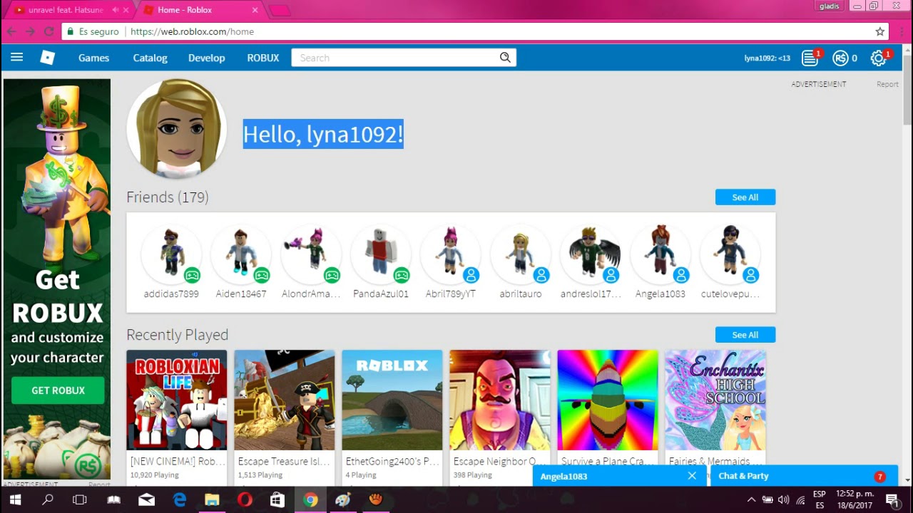The height and width of the screenshot is (513, 913).
Task: Open friend cutelovepu avatar
Action: (x=730, y=254)
